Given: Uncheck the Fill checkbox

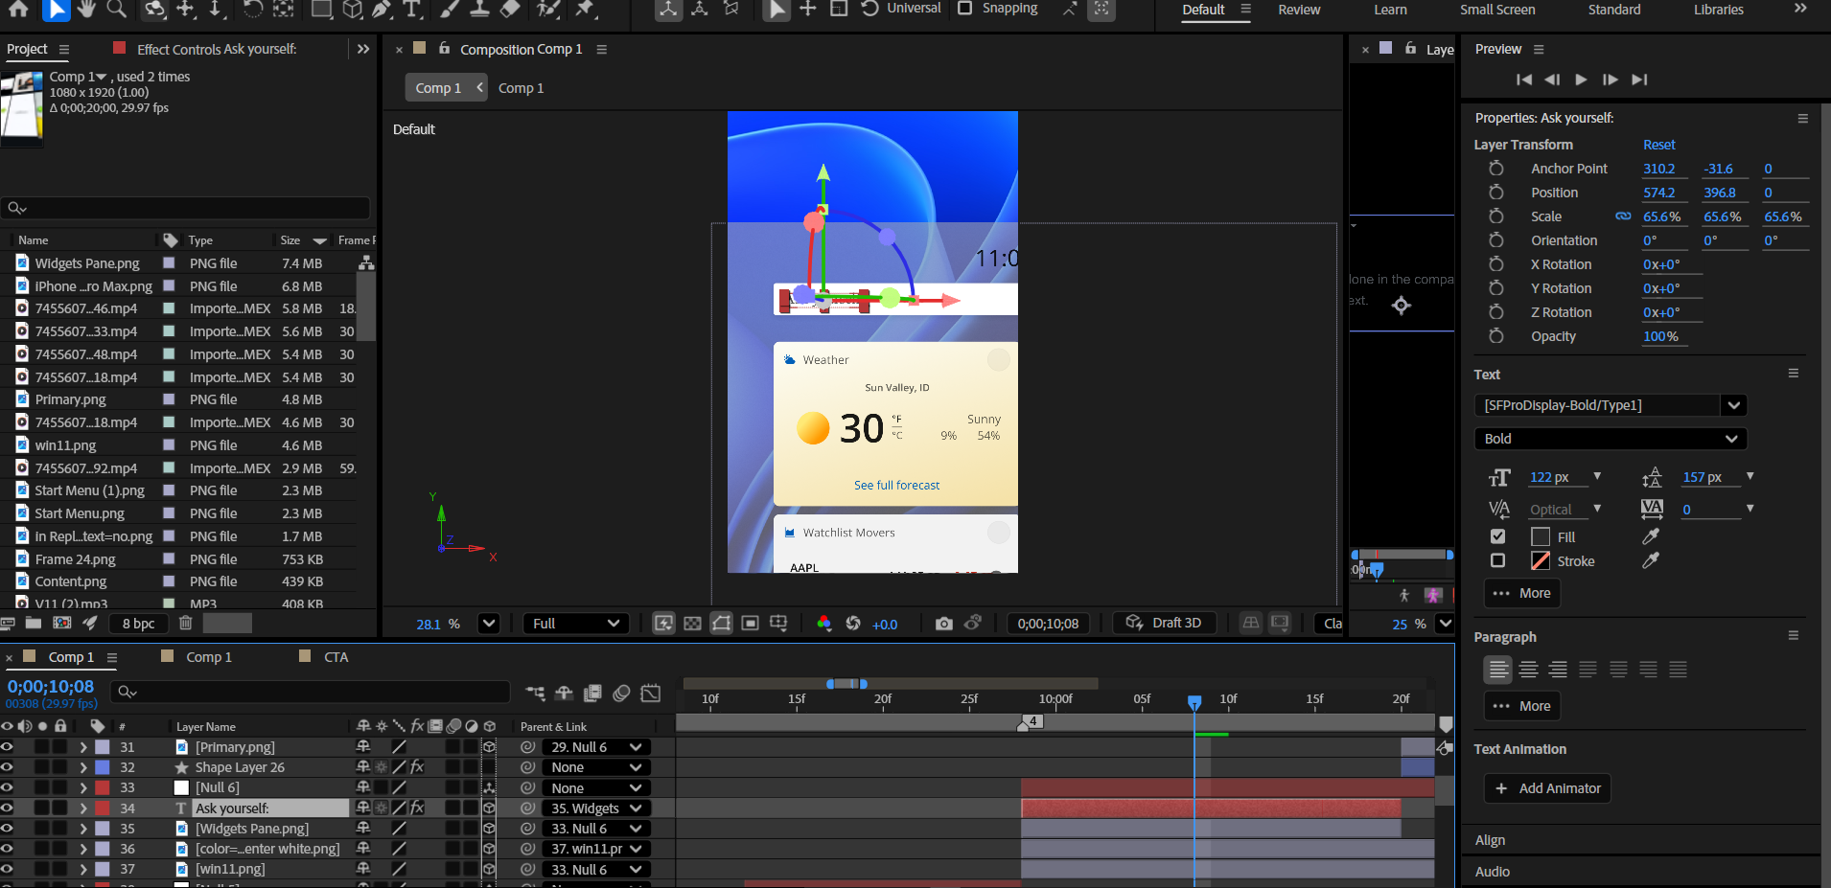Looking at the screenshot, I should 1497,536.
